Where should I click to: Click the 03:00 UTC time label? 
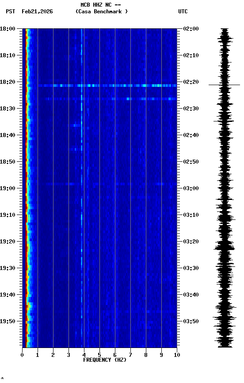pyautogui.click(x=191, y=188)
